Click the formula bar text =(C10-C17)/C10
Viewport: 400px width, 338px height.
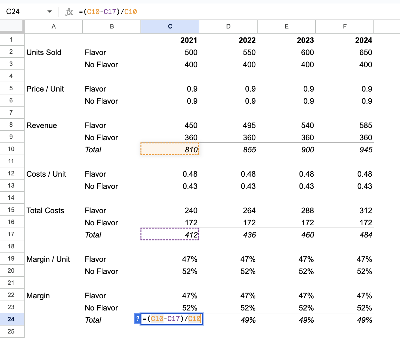[x=108, y=12]
